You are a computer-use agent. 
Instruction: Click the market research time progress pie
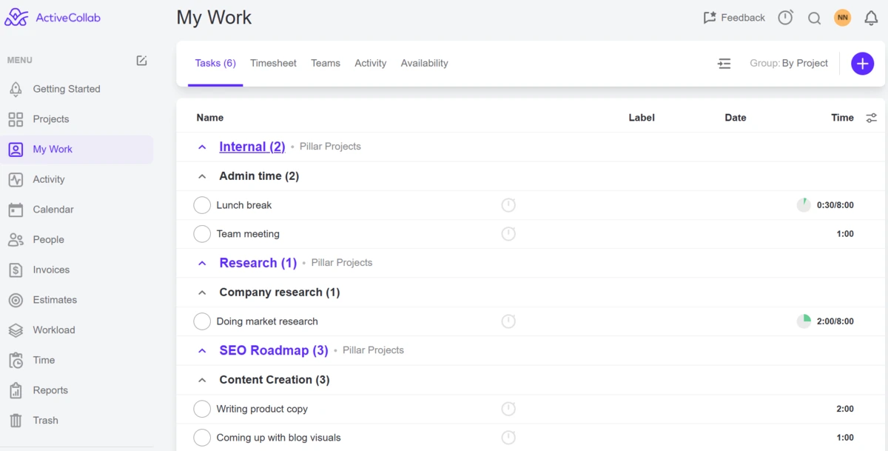[x=804, y=321]
